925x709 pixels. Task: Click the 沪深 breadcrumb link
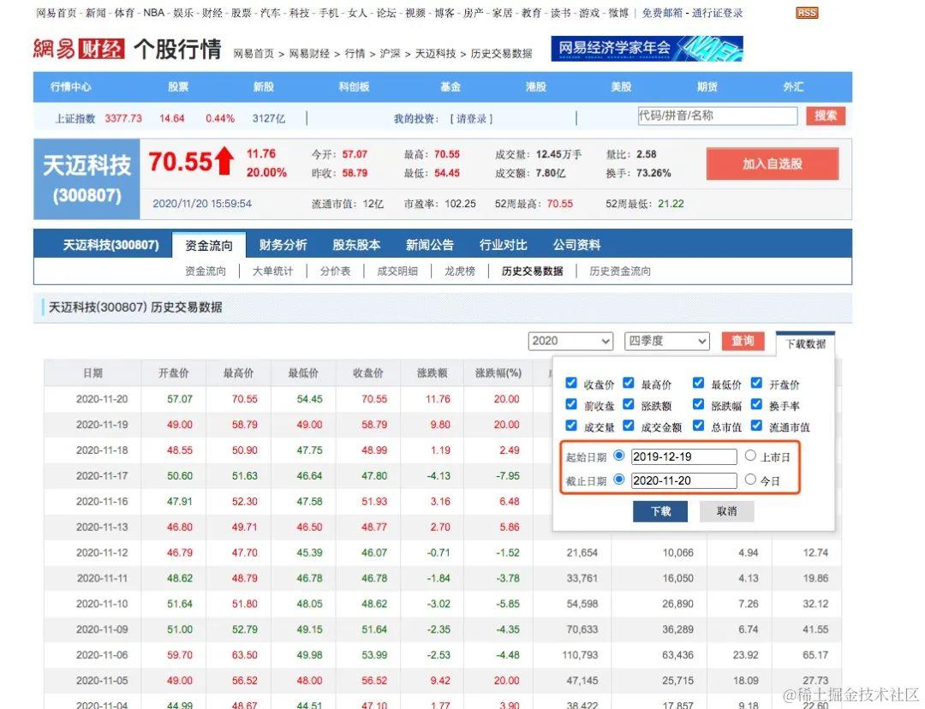390,54
